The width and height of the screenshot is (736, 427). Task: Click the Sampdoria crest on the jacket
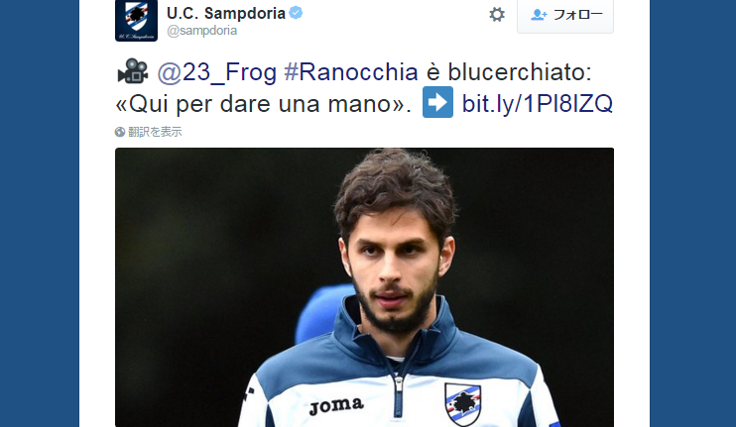(462, 403)
